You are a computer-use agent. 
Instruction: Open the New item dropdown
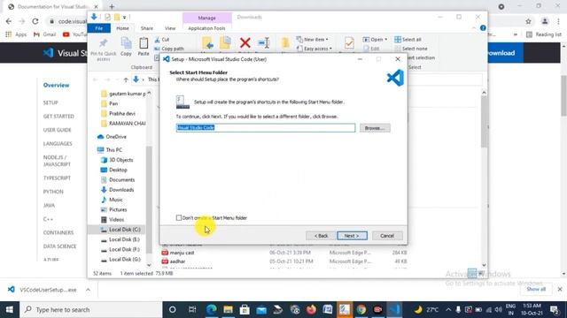[x=313, y=39]
